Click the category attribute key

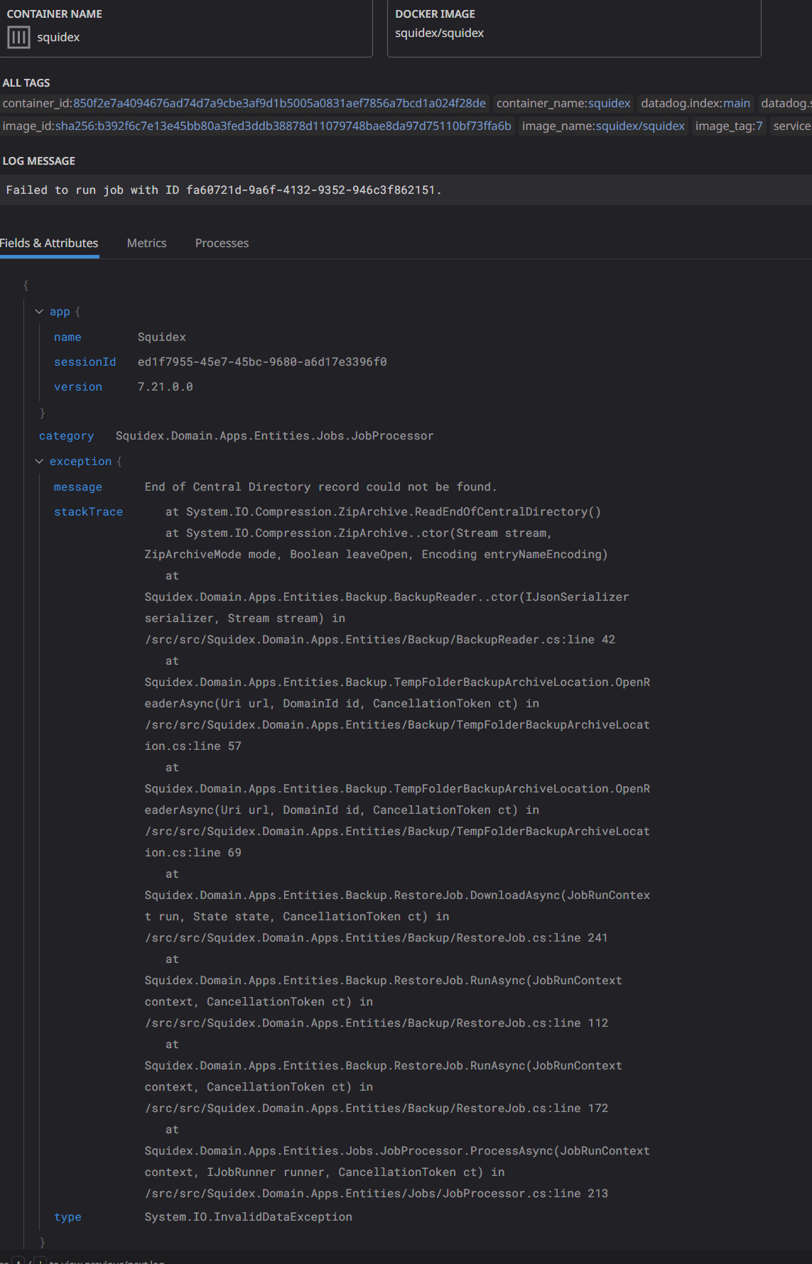[x=66, y=436]
